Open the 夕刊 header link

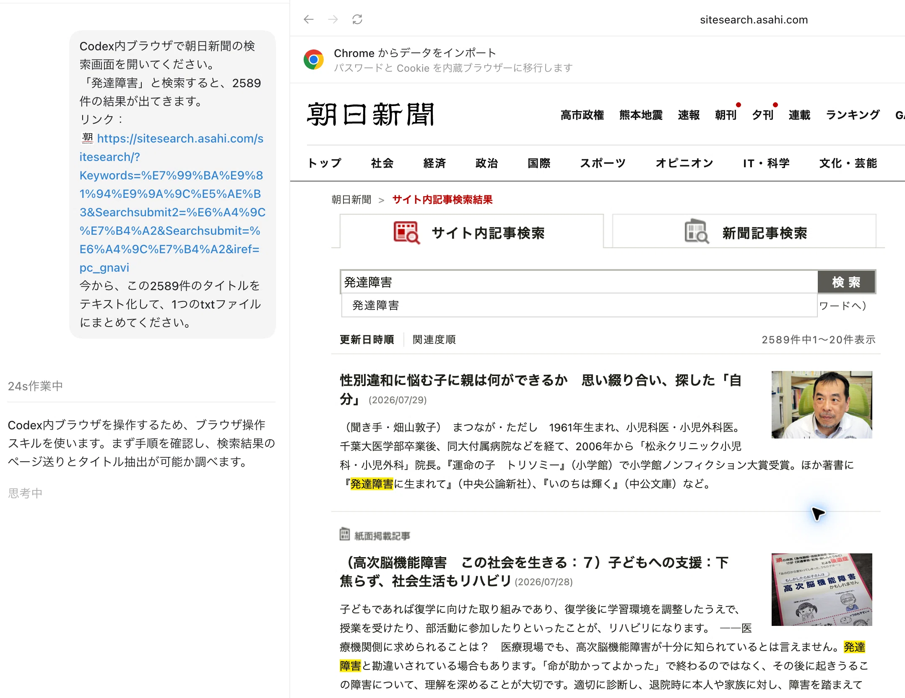tap(762, 115)
